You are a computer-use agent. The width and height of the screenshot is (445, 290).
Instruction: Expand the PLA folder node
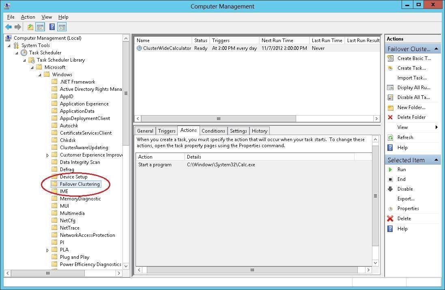(x=47, y=250)
